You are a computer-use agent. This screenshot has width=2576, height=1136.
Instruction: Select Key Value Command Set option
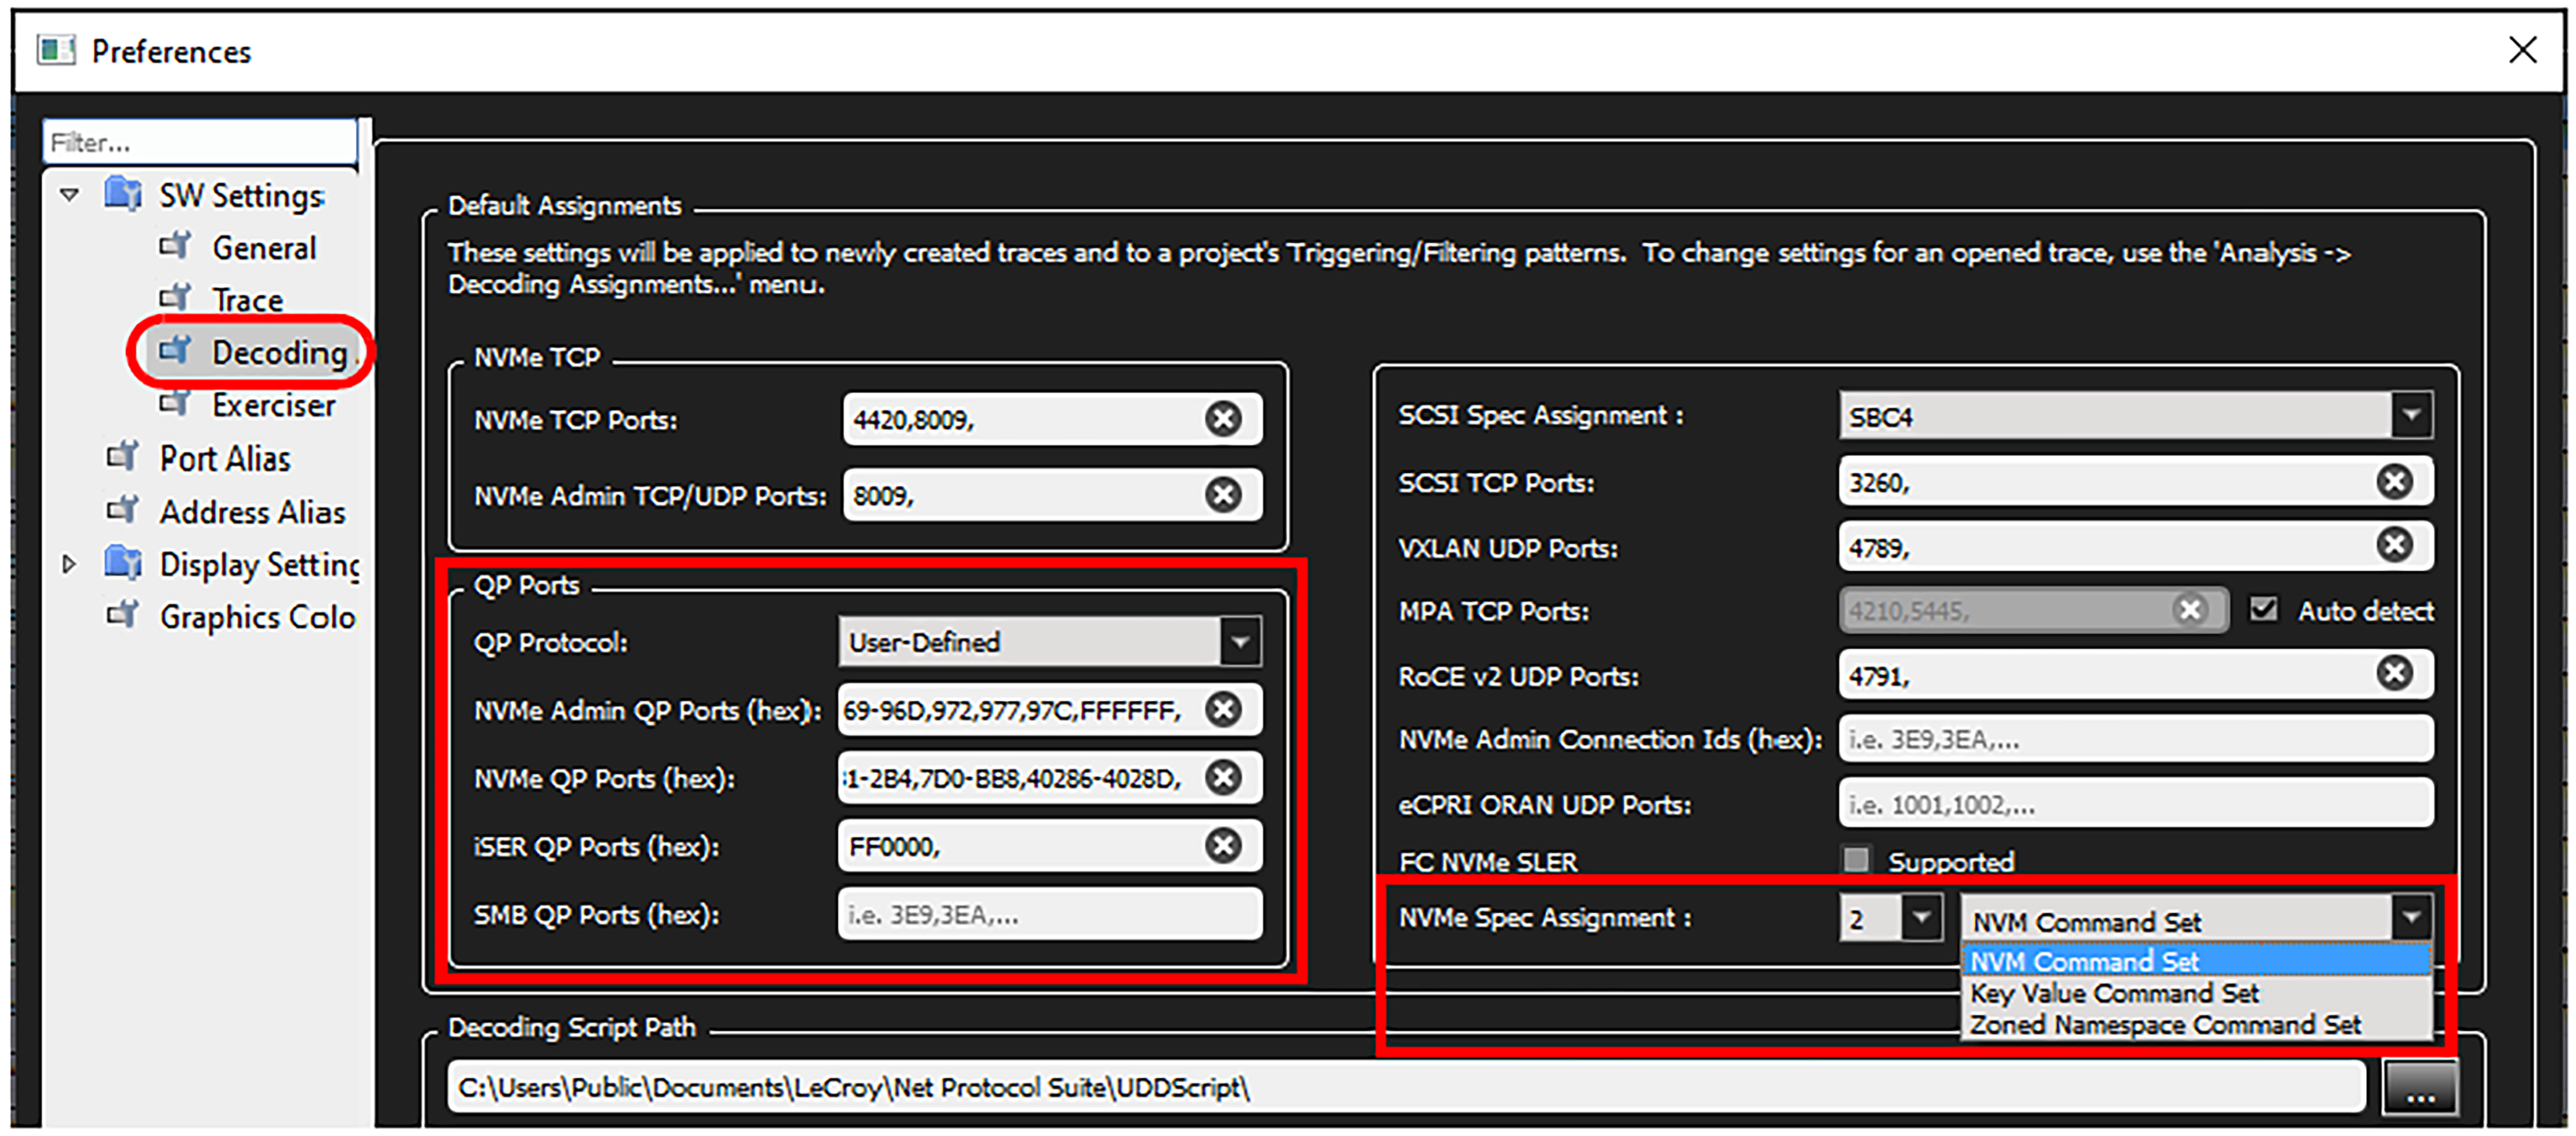(x=2114, y=993)
